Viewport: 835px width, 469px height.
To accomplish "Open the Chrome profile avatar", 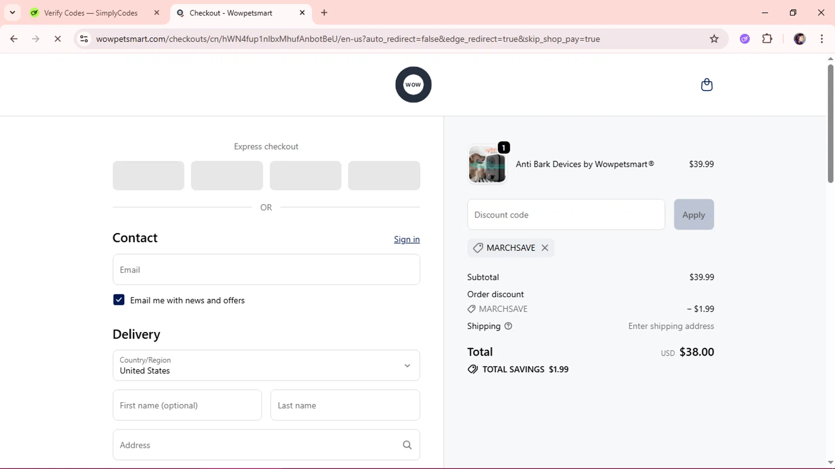I will coord(799,39).
